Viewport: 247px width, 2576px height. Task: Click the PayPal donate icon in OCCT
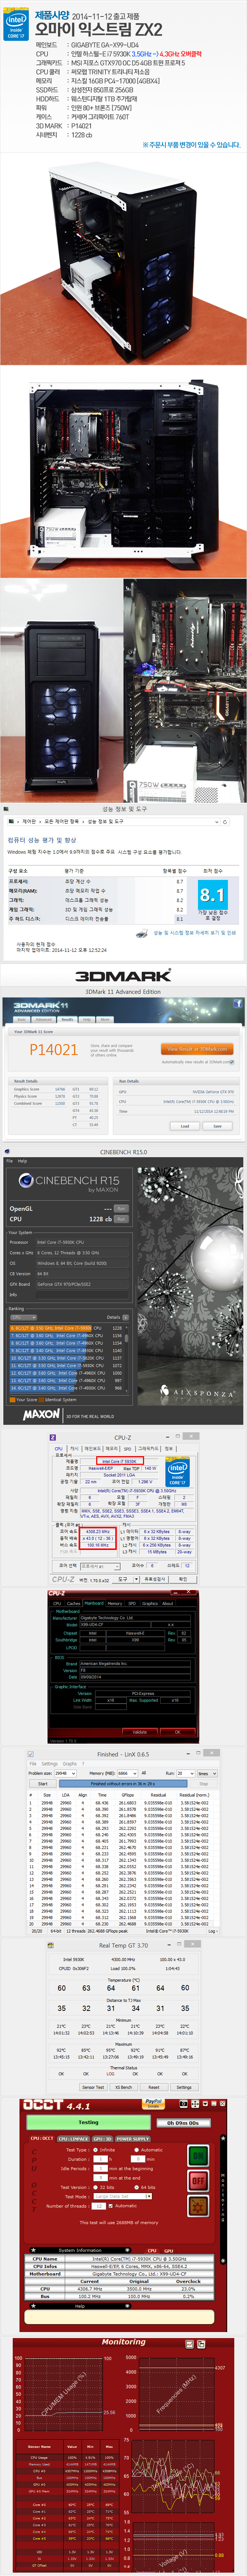click(x=153, y=2104)
